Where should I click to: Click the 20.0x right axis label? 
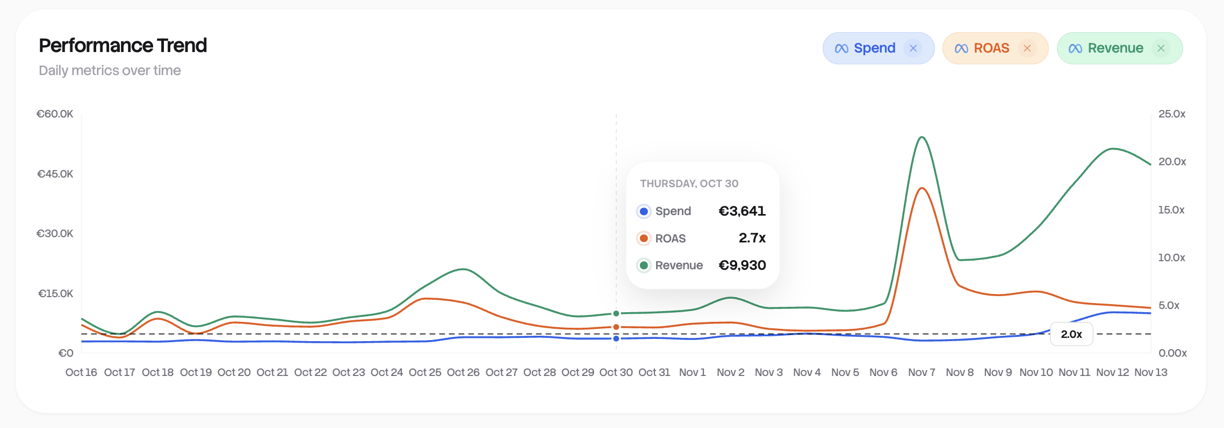[x=1172, y=161]
